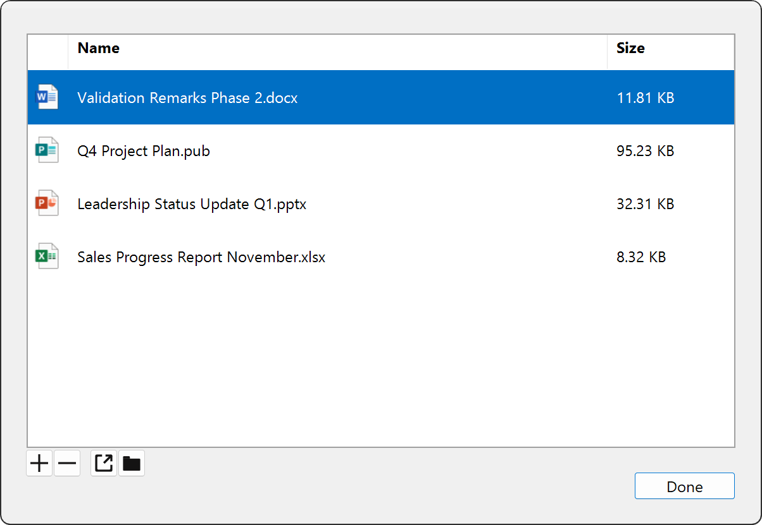Click the PowerPoint icon of Leadership Status Update Q1
Image resolution: width=762 pixels, height=525 pixels.
point(47,203)
